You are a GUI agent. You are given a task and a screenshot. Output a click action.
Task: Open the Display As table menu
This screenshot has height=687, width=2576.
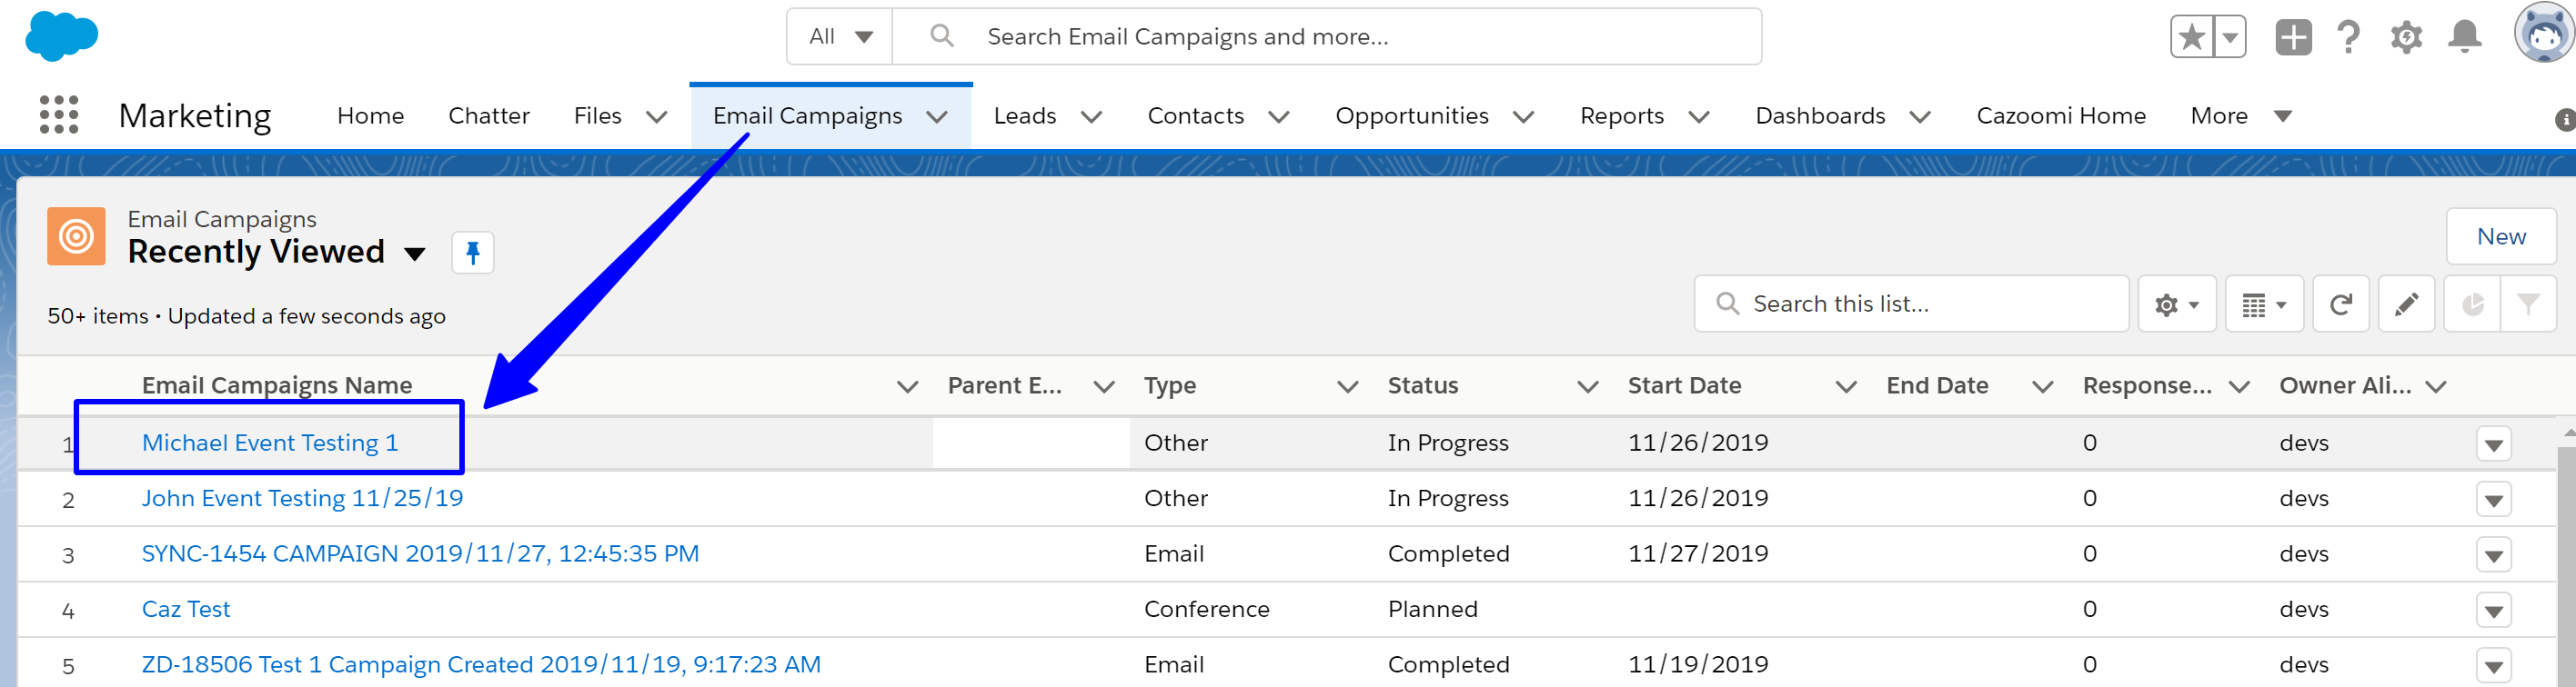tap(2264, 304)
